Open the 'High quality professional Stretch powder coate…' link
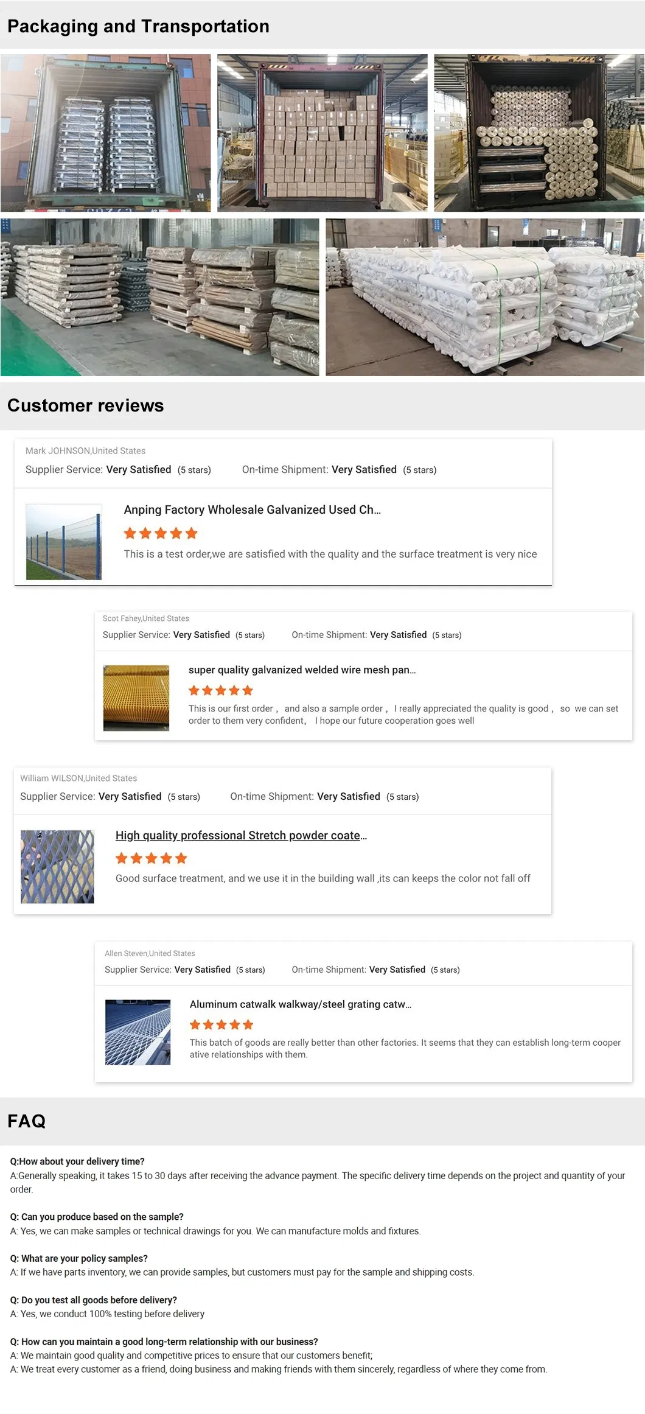The width and height of the screenshot is (645, 1414). [x=241, y=835]
